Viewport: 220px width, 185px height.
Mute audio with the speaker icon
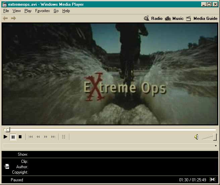(x=196, y=137)
